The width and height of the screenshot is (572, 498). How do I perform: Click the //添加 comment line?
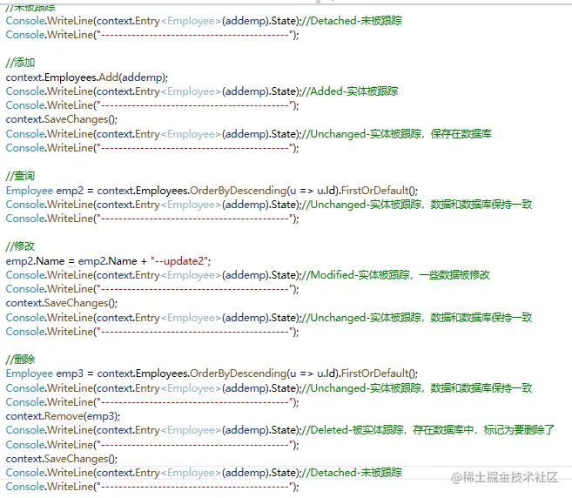point(20,63)
